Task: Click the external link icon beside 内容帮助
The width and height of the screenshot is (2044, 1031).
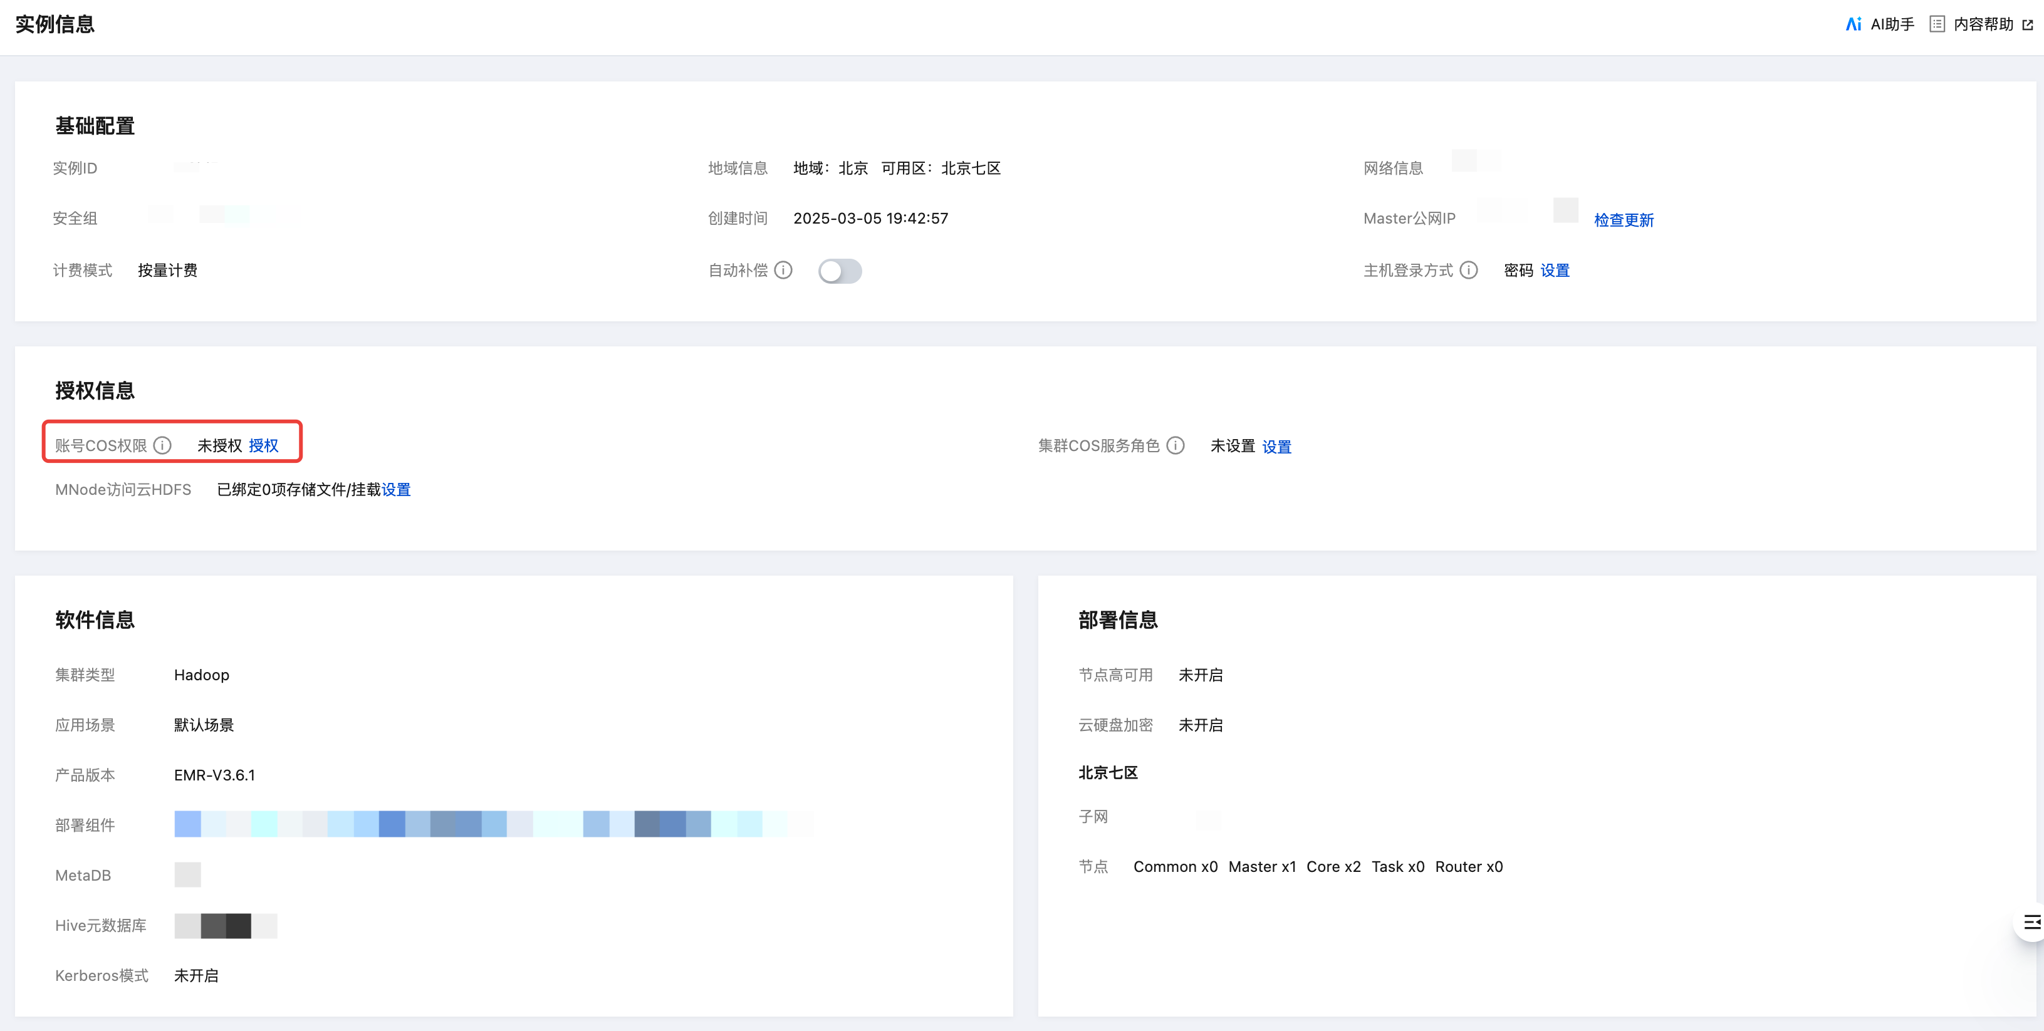Action: pos(2028,24)
